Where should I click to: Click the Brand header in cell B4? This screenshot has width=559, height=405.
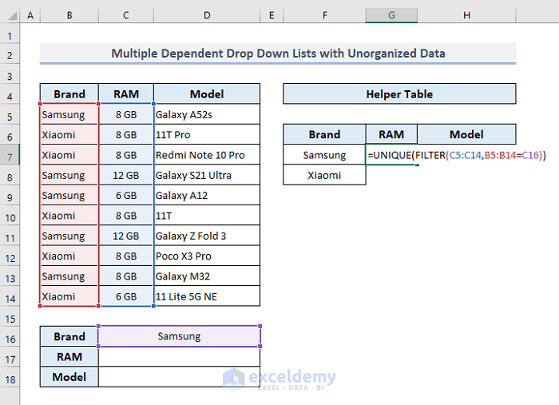(69, 94)
